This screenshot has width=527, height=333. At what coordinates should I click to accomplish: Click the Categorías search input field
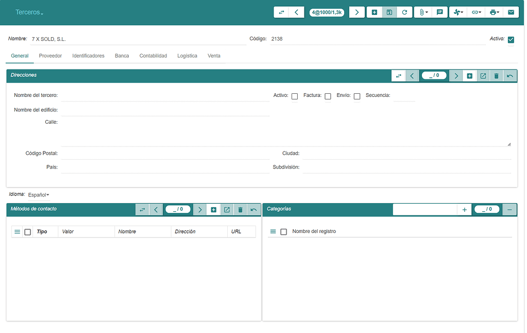click(x=425, y=209)
